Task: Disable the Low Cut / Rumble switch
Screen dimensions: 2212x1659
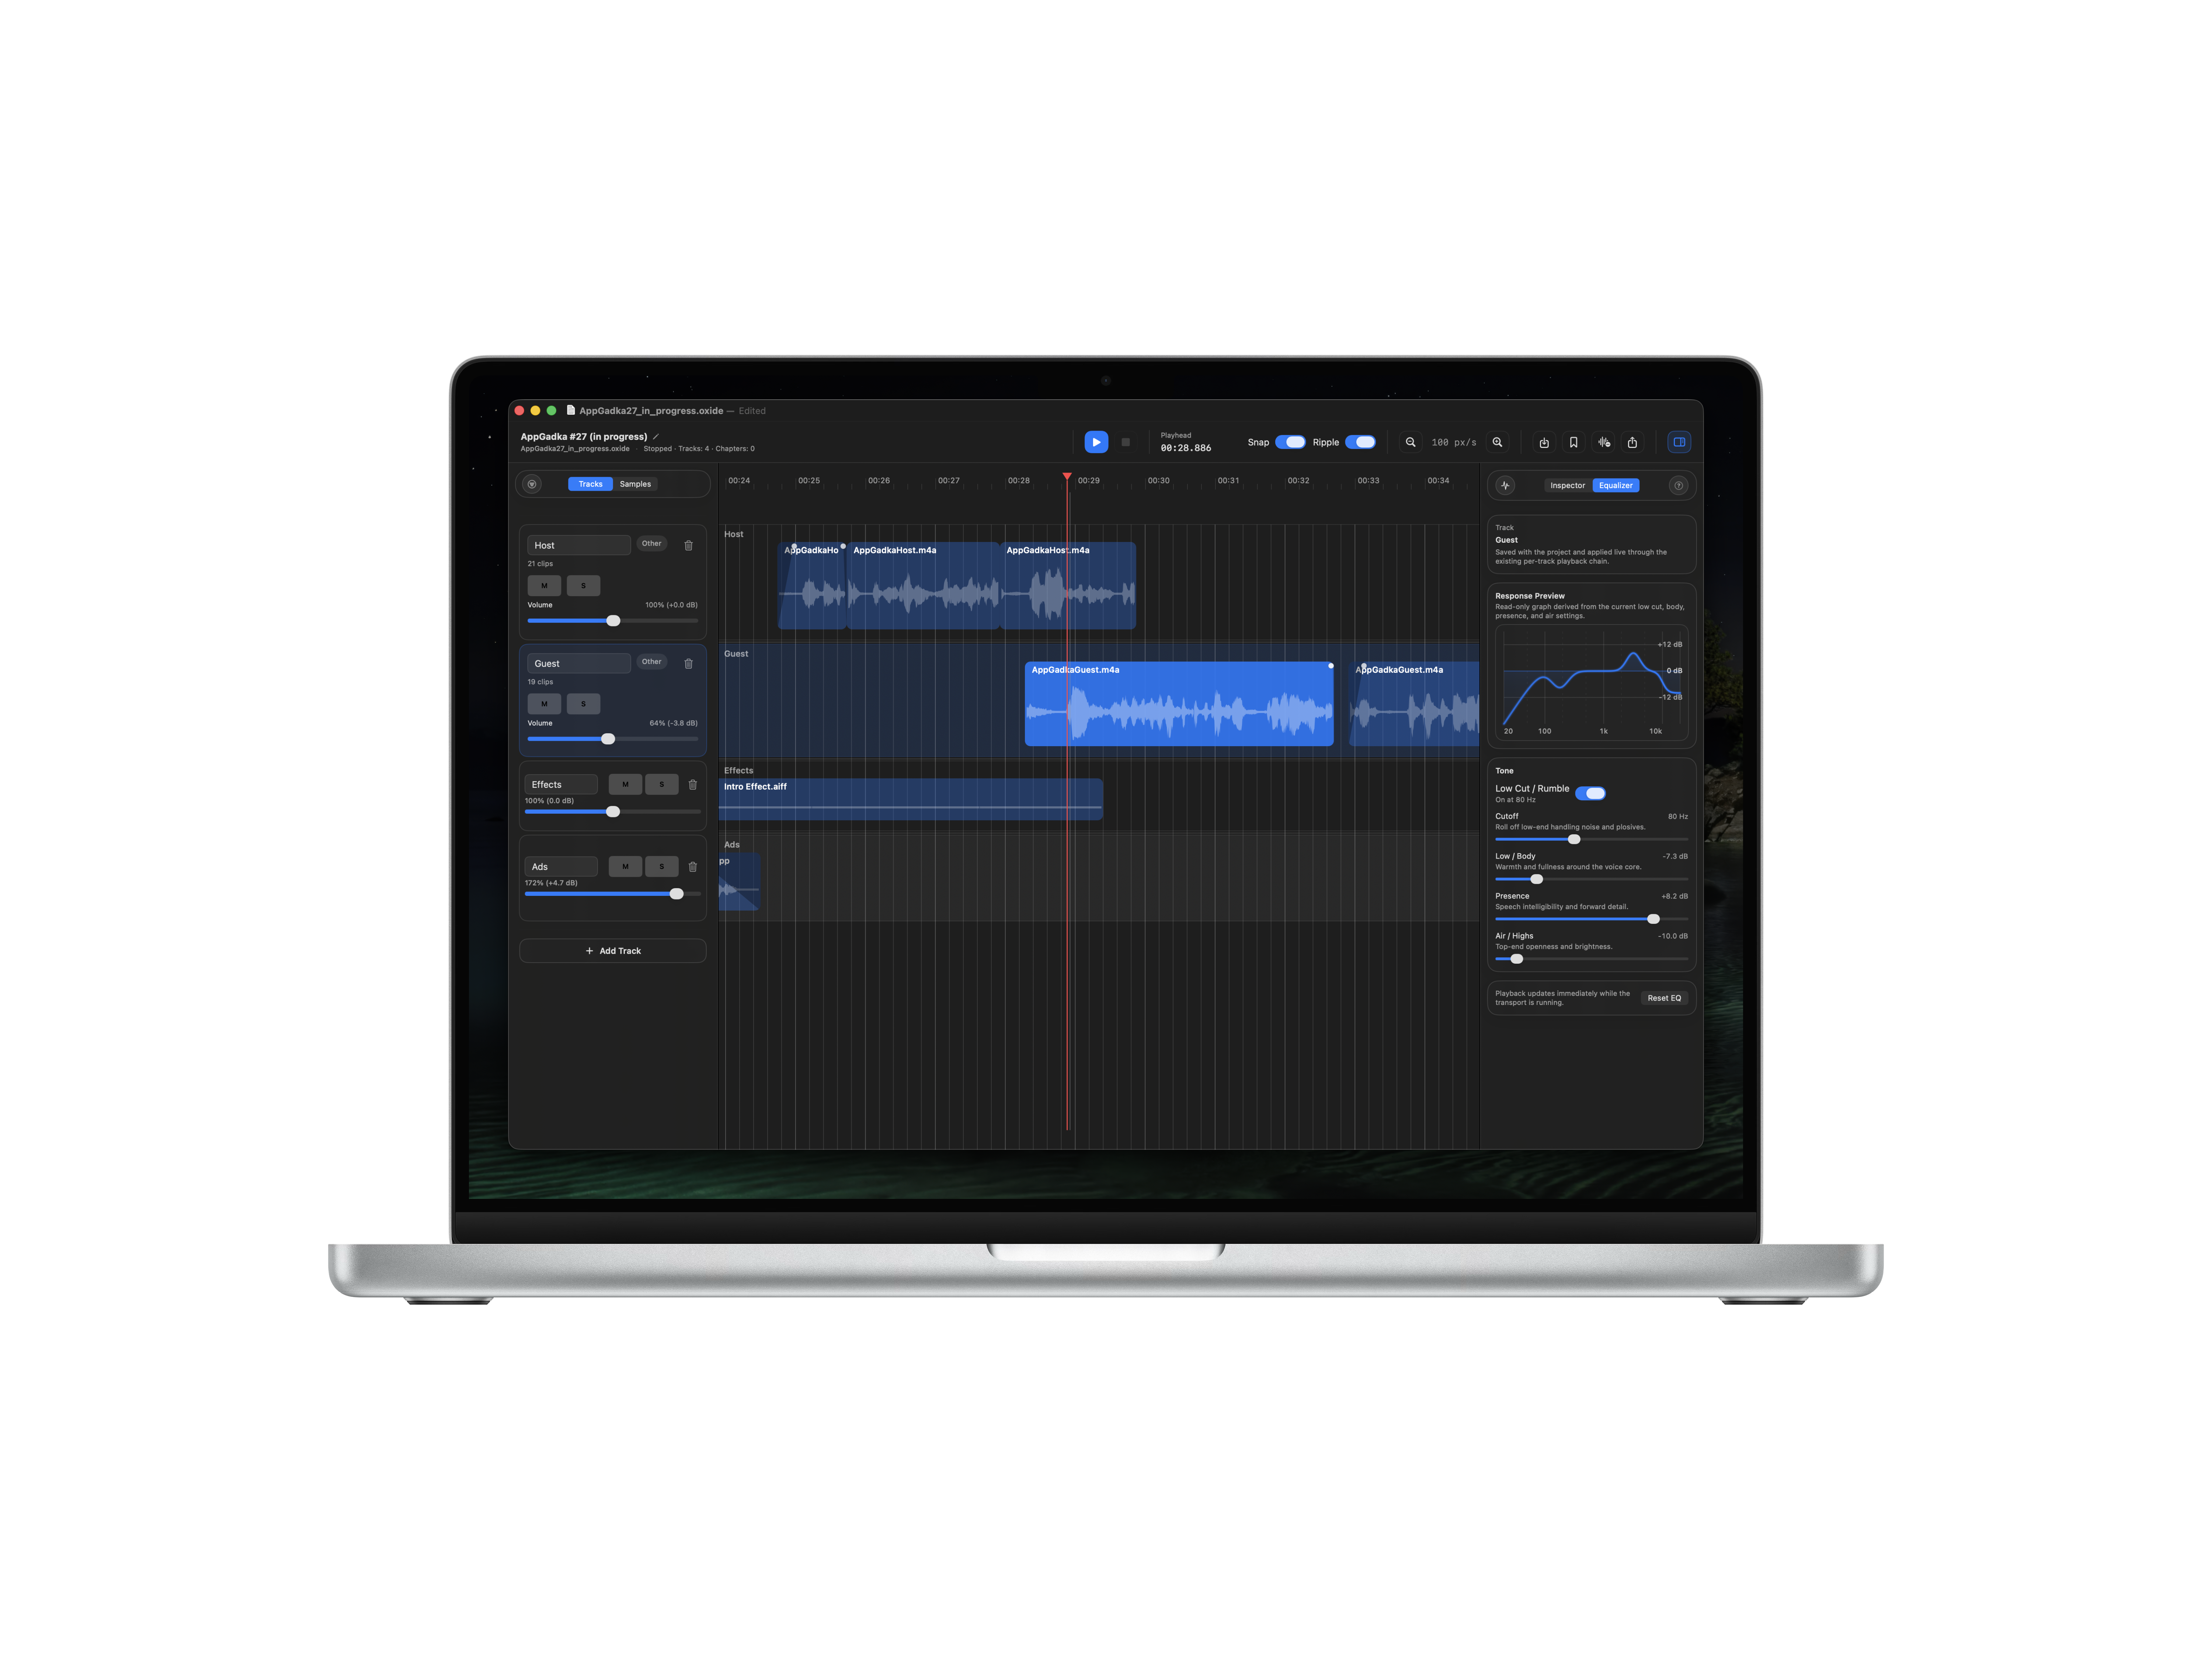Action: pos(1590,793)
